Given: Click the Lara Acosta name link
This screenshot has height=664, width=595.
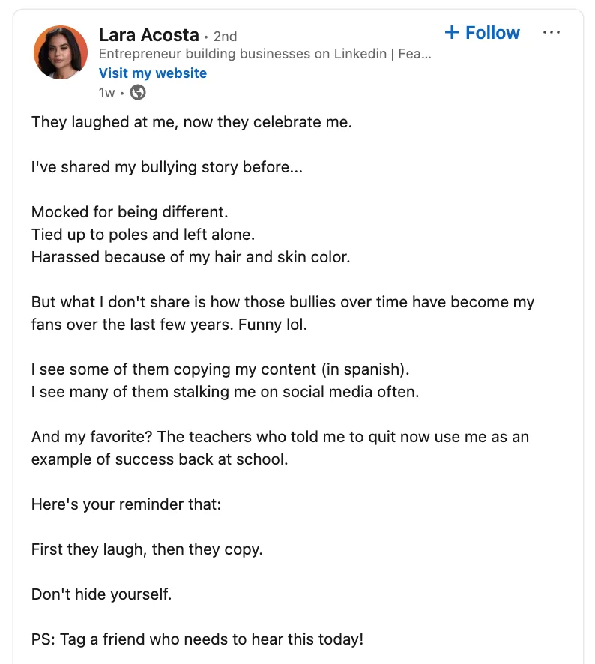Looking at the screenshot, I should pos(149,35).
